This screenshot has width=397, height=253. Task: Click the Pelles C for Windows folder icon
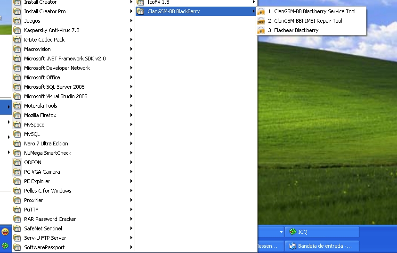tap(17, 191)
